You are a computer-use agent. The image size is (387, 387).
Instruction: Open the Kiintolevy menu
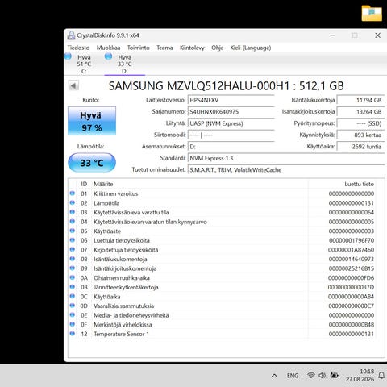(x=192, y=48)
